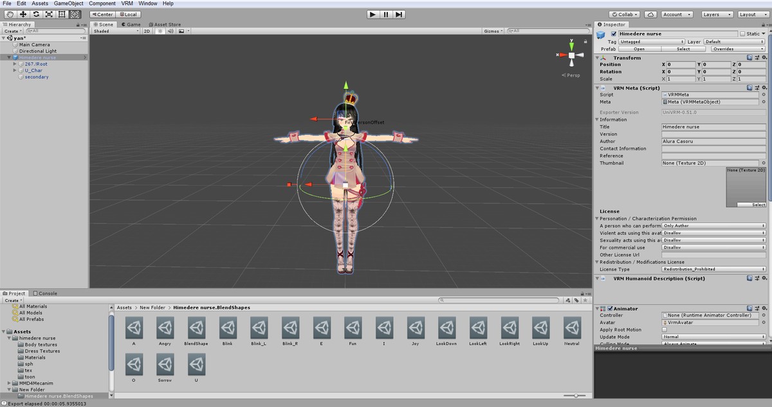772x407 pixels.
Task: Click the prefab Open button
Action: (x=639, y=49)
